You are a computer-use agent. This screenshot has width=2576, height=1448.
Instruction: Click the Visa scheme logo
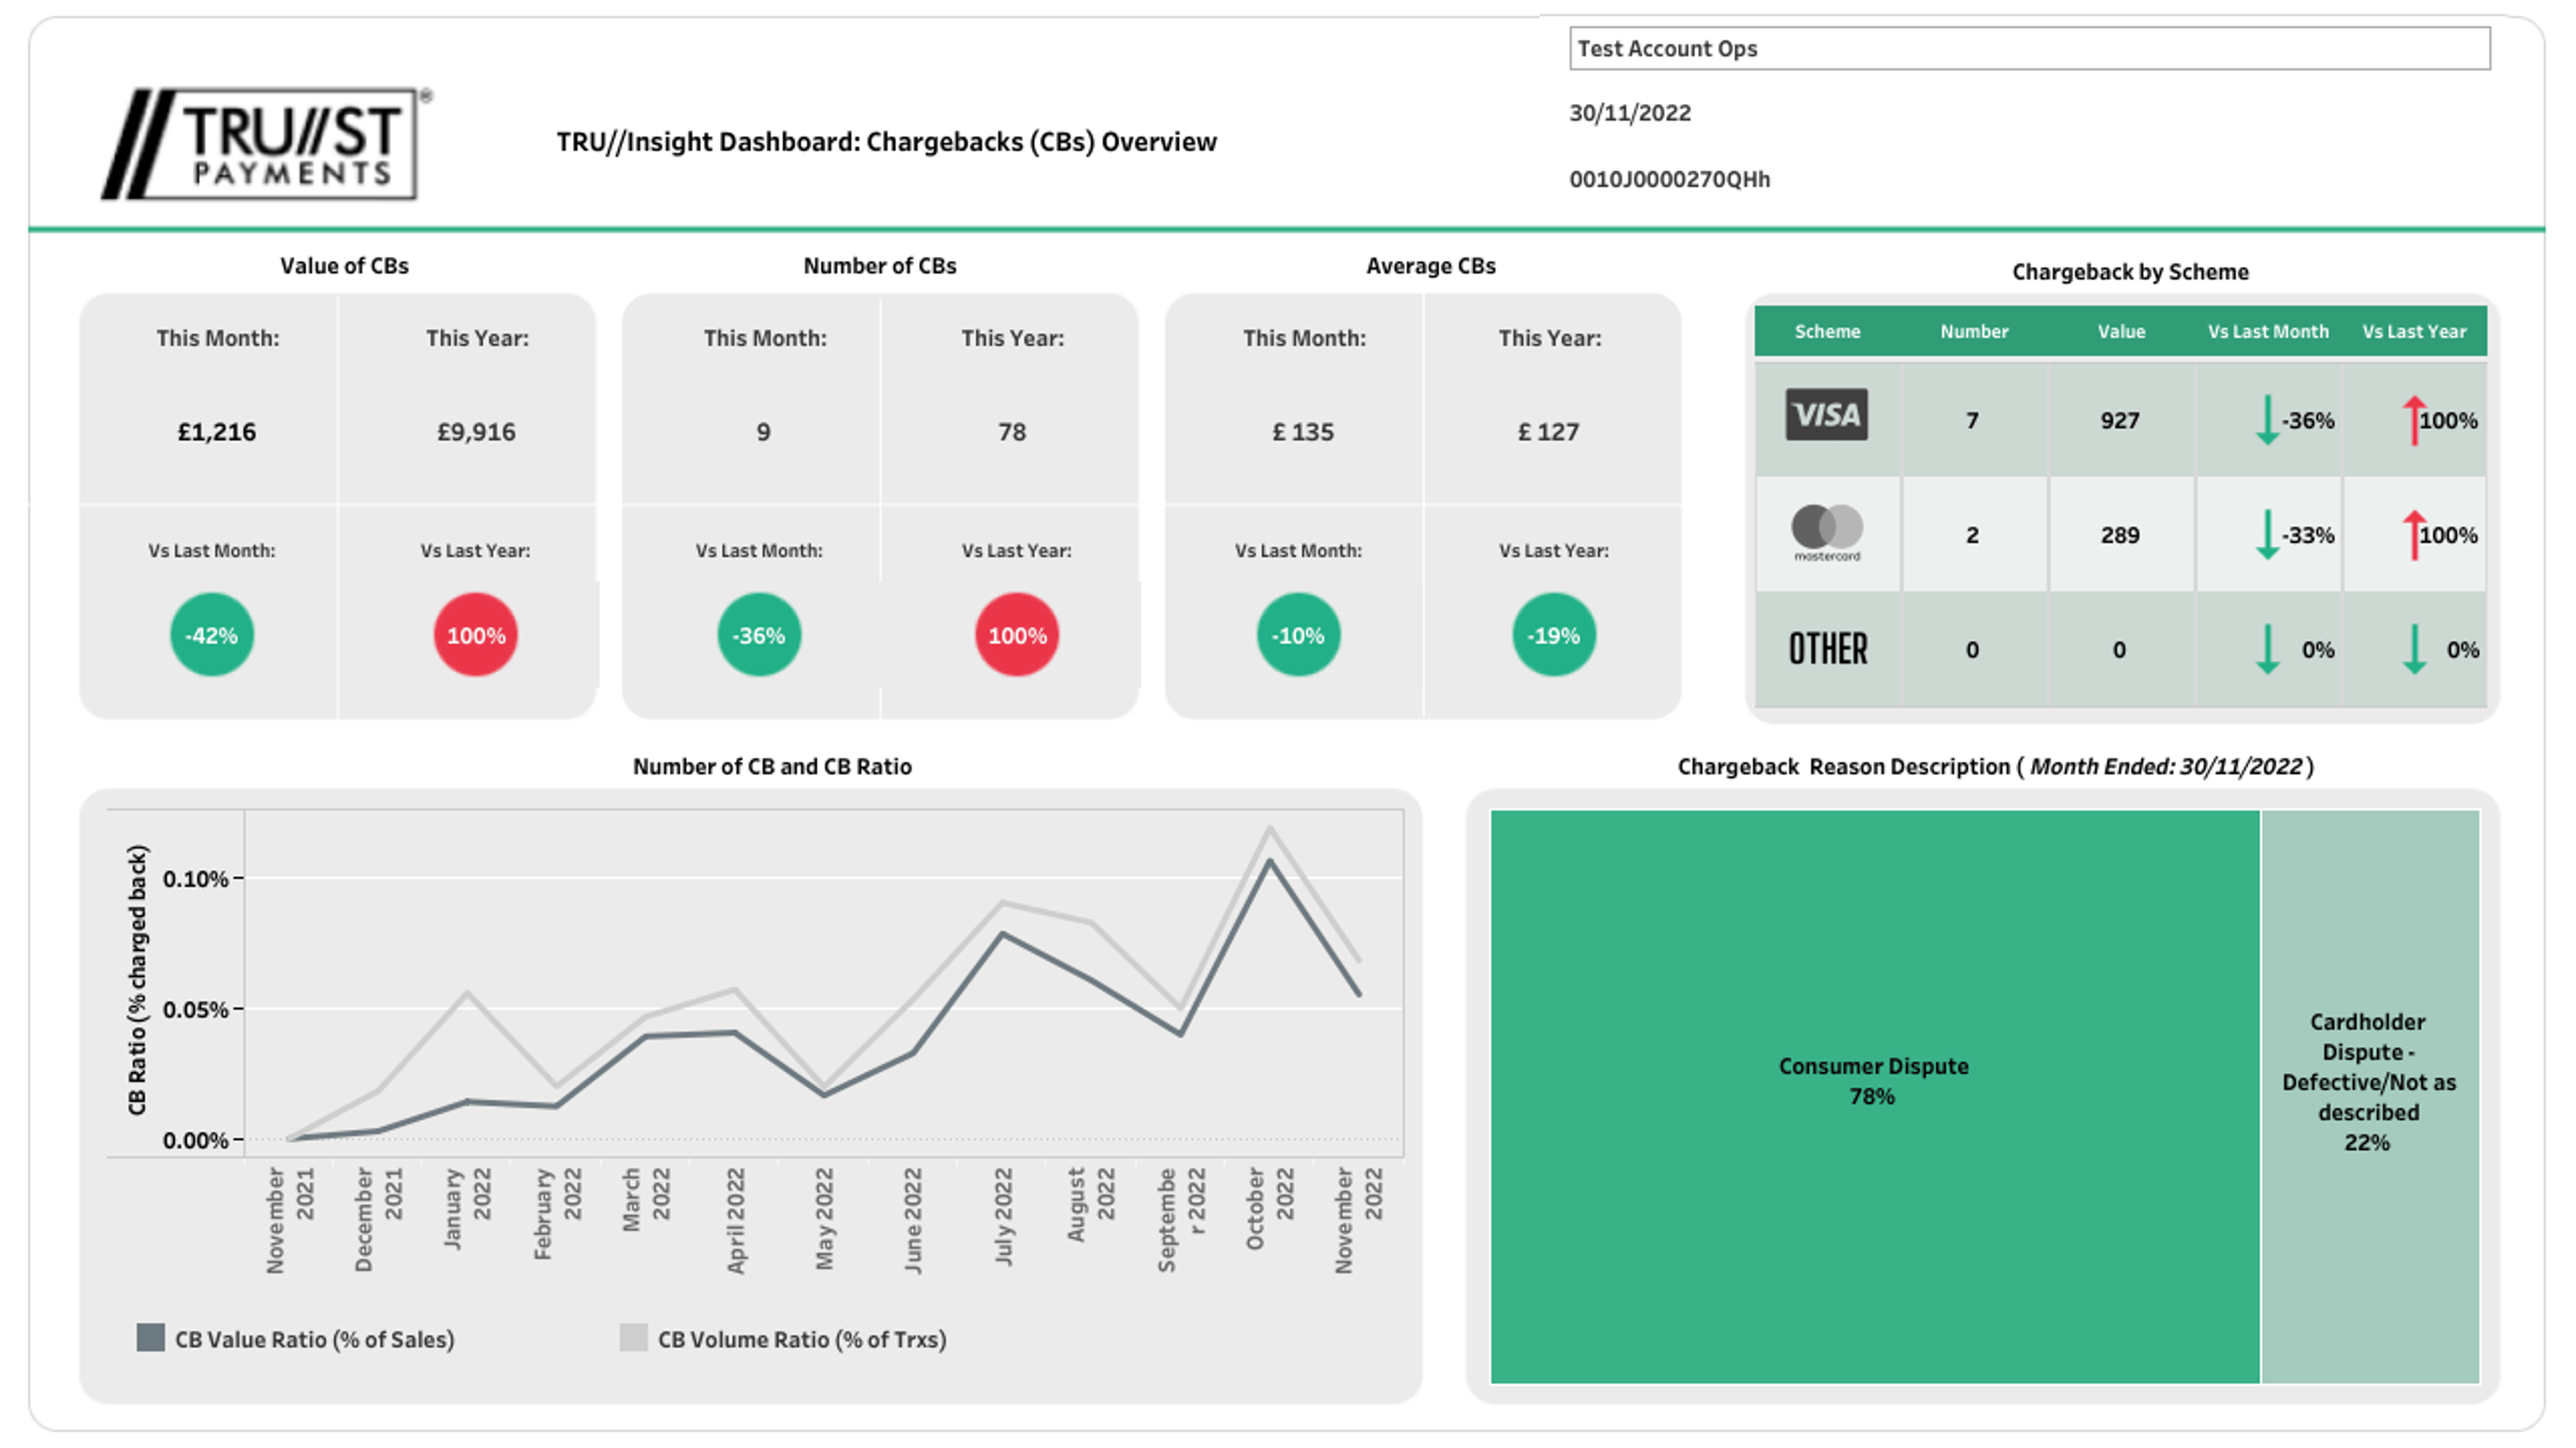click(1826, 415)
